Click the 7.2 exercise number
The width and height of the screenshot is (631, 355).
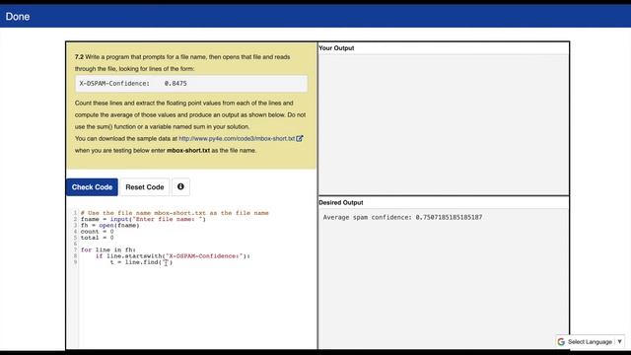(x=79, y=57)
